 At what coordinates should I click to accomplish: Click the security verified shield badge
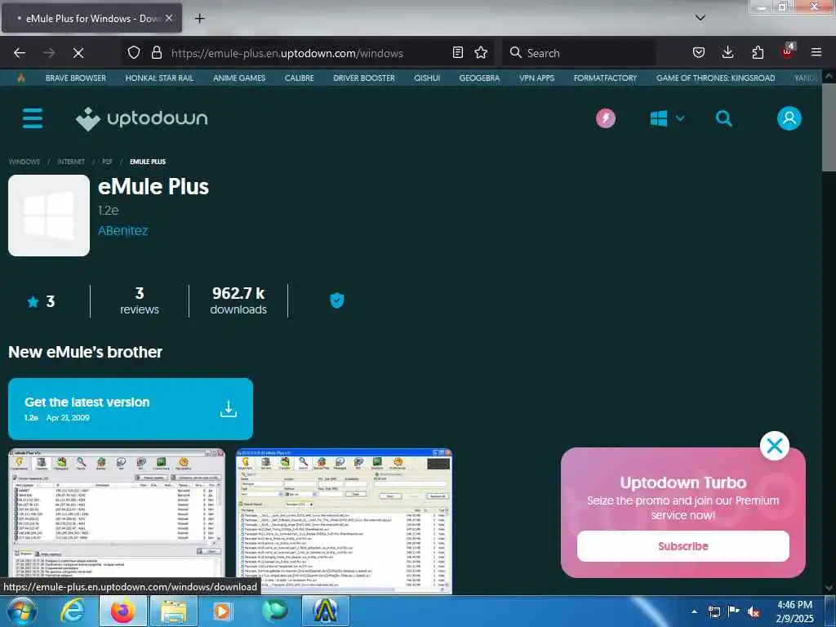(337, 300)
